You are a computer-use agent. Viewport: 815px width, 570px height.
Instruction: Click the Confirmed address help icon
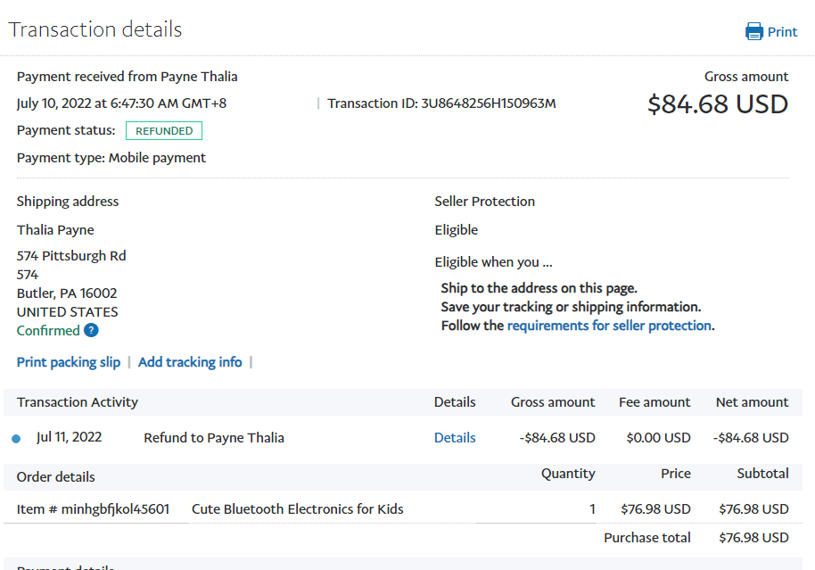[91, 330]
